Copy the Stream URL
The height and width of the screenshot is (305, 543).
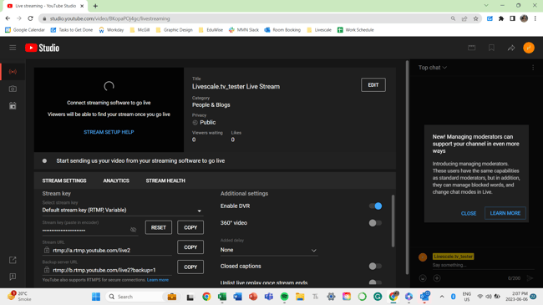pyautogui.click(x=190, y=247)
